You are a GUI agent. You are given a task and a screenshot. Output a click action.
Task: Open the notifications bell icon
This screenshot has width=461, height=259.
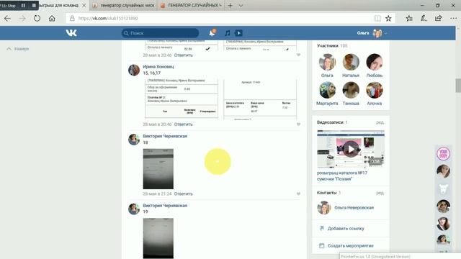point(212,33)
